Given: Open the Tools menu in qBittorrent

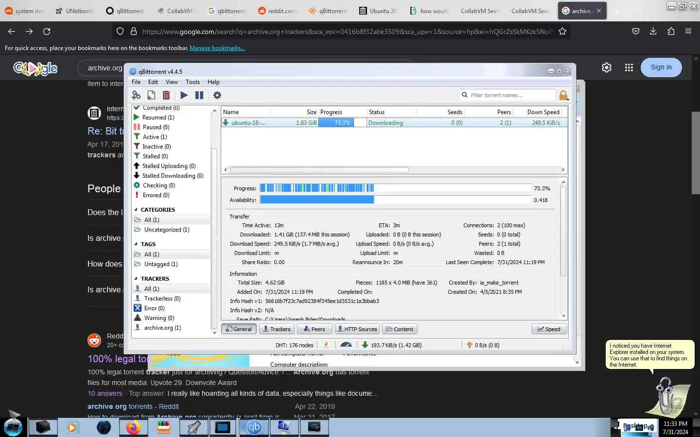Looking at the screenshot, I should [x=192, y=82].
